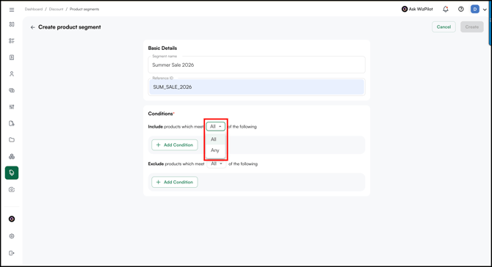
Task: Click the Reference ID input field
Action: pyautogui.click(x=257, y=87)
